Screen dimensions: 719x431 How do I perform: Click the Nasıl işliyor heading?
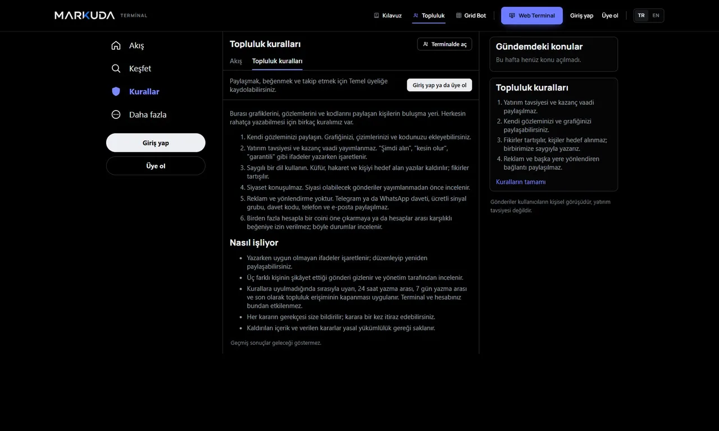(x=254, y=243)
